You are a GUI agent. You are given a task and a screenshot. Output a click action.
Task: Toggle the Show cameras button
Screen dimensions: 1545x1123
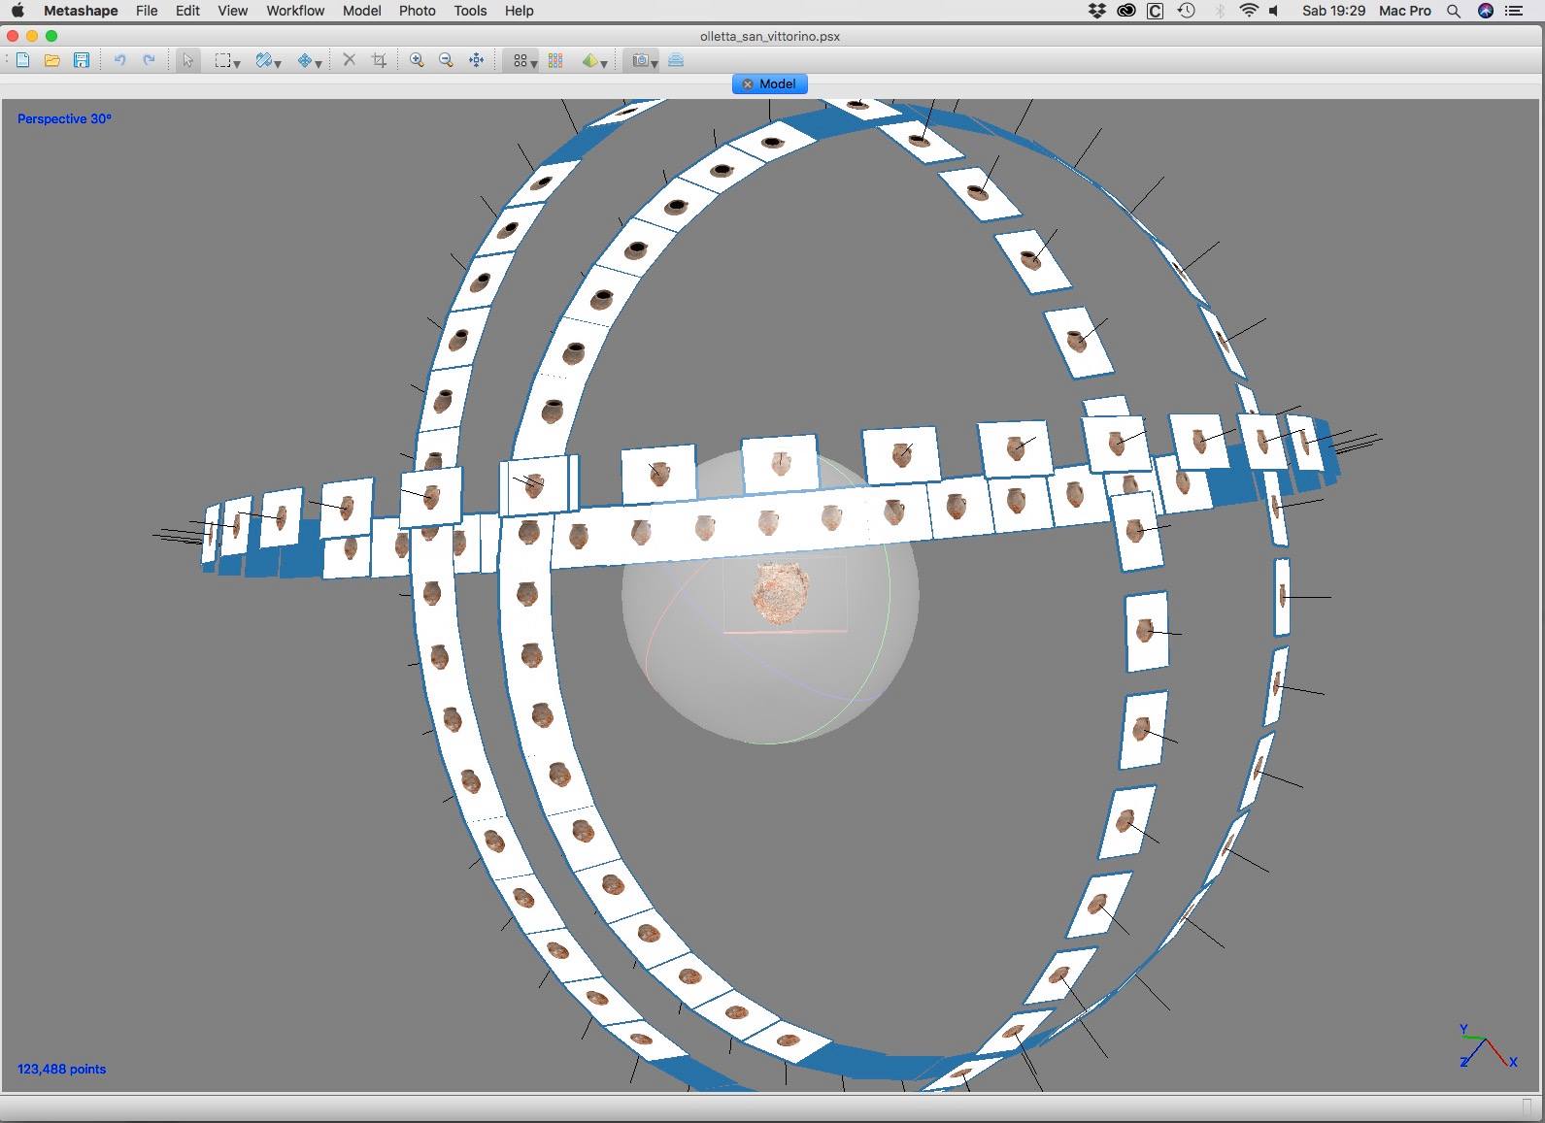click(639, 60)
